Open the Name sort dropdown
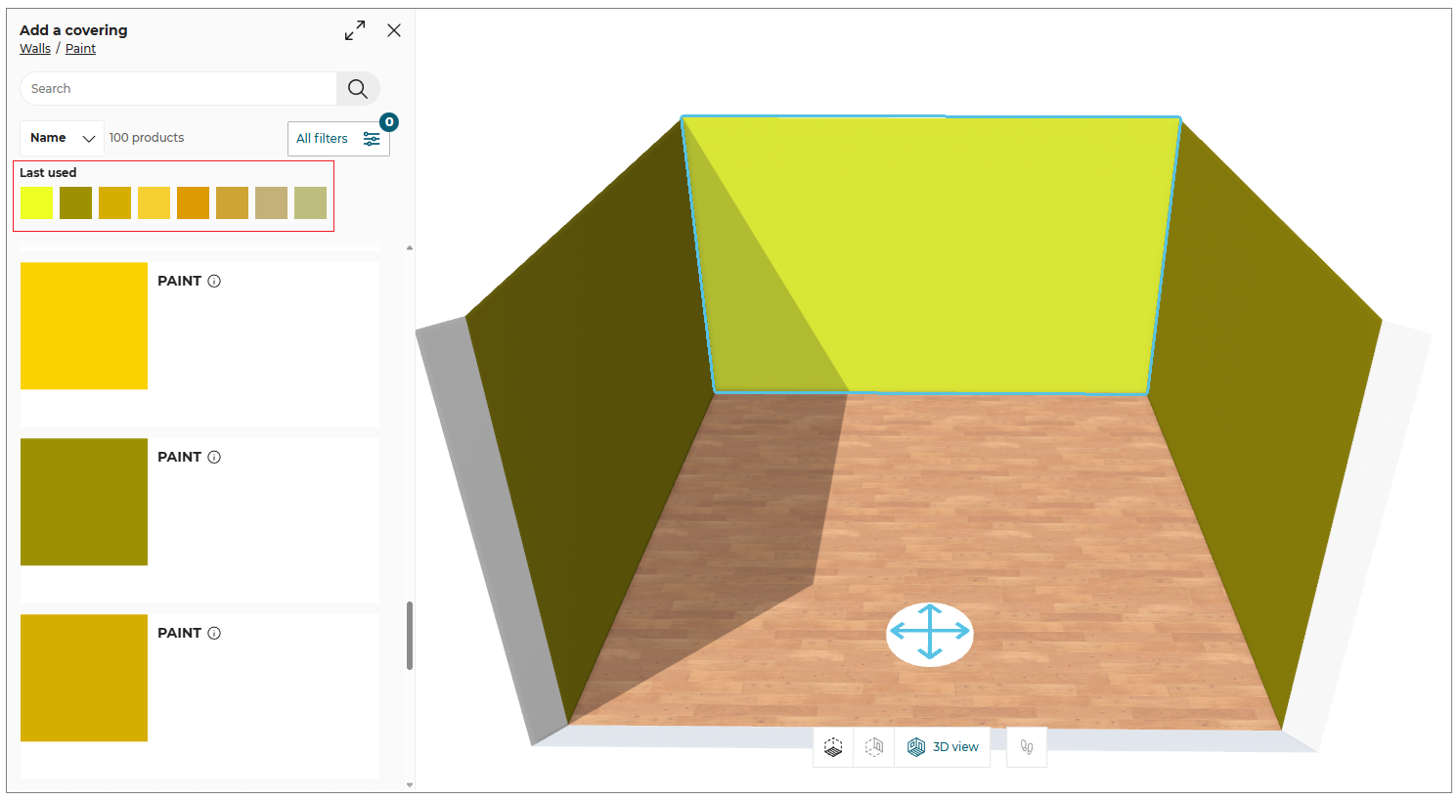Viewport: 1456px width, 800px height. tap(62, 138)
